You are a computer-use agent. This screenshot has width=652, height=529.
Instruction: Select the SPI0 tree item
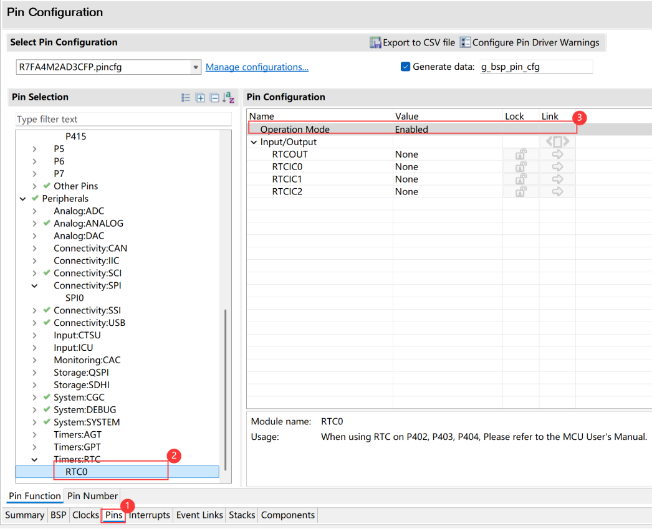tap(74, 298)
